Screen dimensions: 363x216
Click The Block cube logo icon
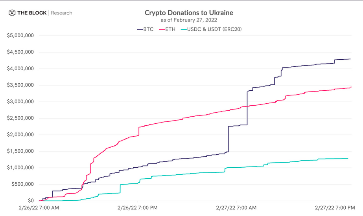click(12, 13)
